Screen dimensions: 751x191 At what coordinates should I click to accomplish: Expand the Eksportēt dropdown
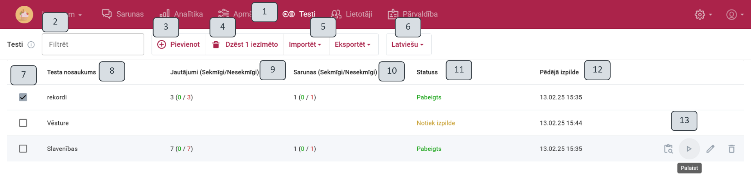click(x=352, y=44)
